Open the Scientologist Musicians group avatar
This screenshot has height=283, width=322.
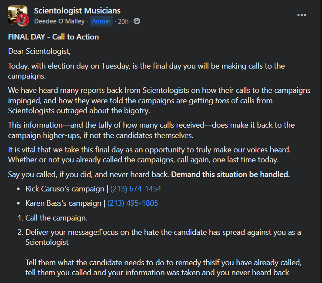(x=18, y=16)
